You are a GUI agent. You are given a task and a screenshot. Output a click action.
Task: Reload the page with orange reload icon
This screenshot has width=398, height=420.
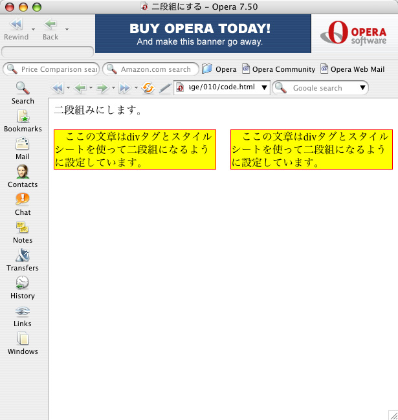[148, 87]
